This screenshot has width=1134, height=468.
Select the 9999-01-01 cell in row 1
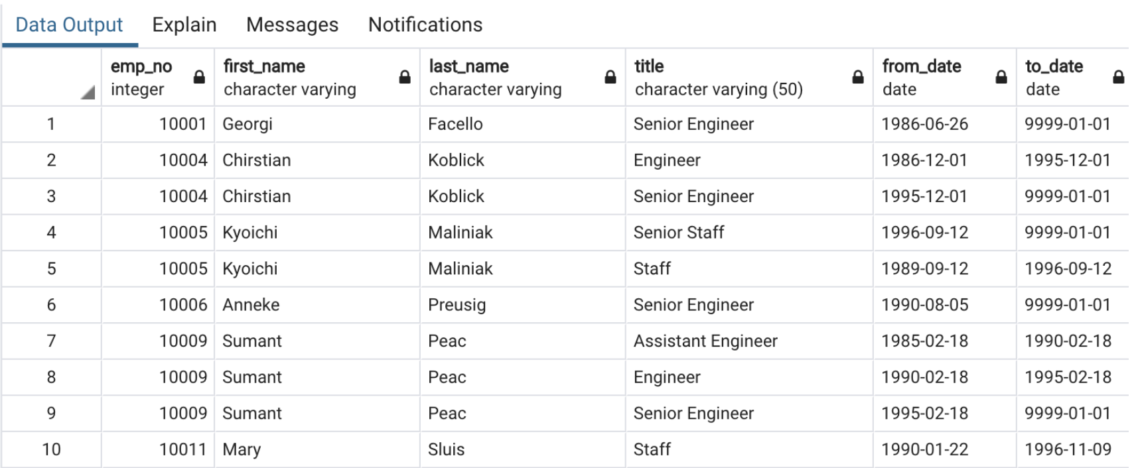click(1062, 124)
